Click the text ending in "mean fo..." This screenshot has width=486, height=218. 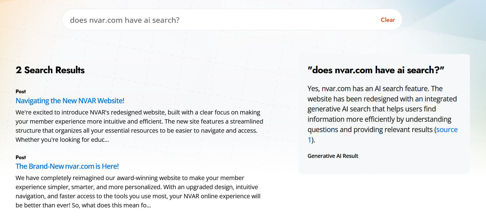[83, 205]
